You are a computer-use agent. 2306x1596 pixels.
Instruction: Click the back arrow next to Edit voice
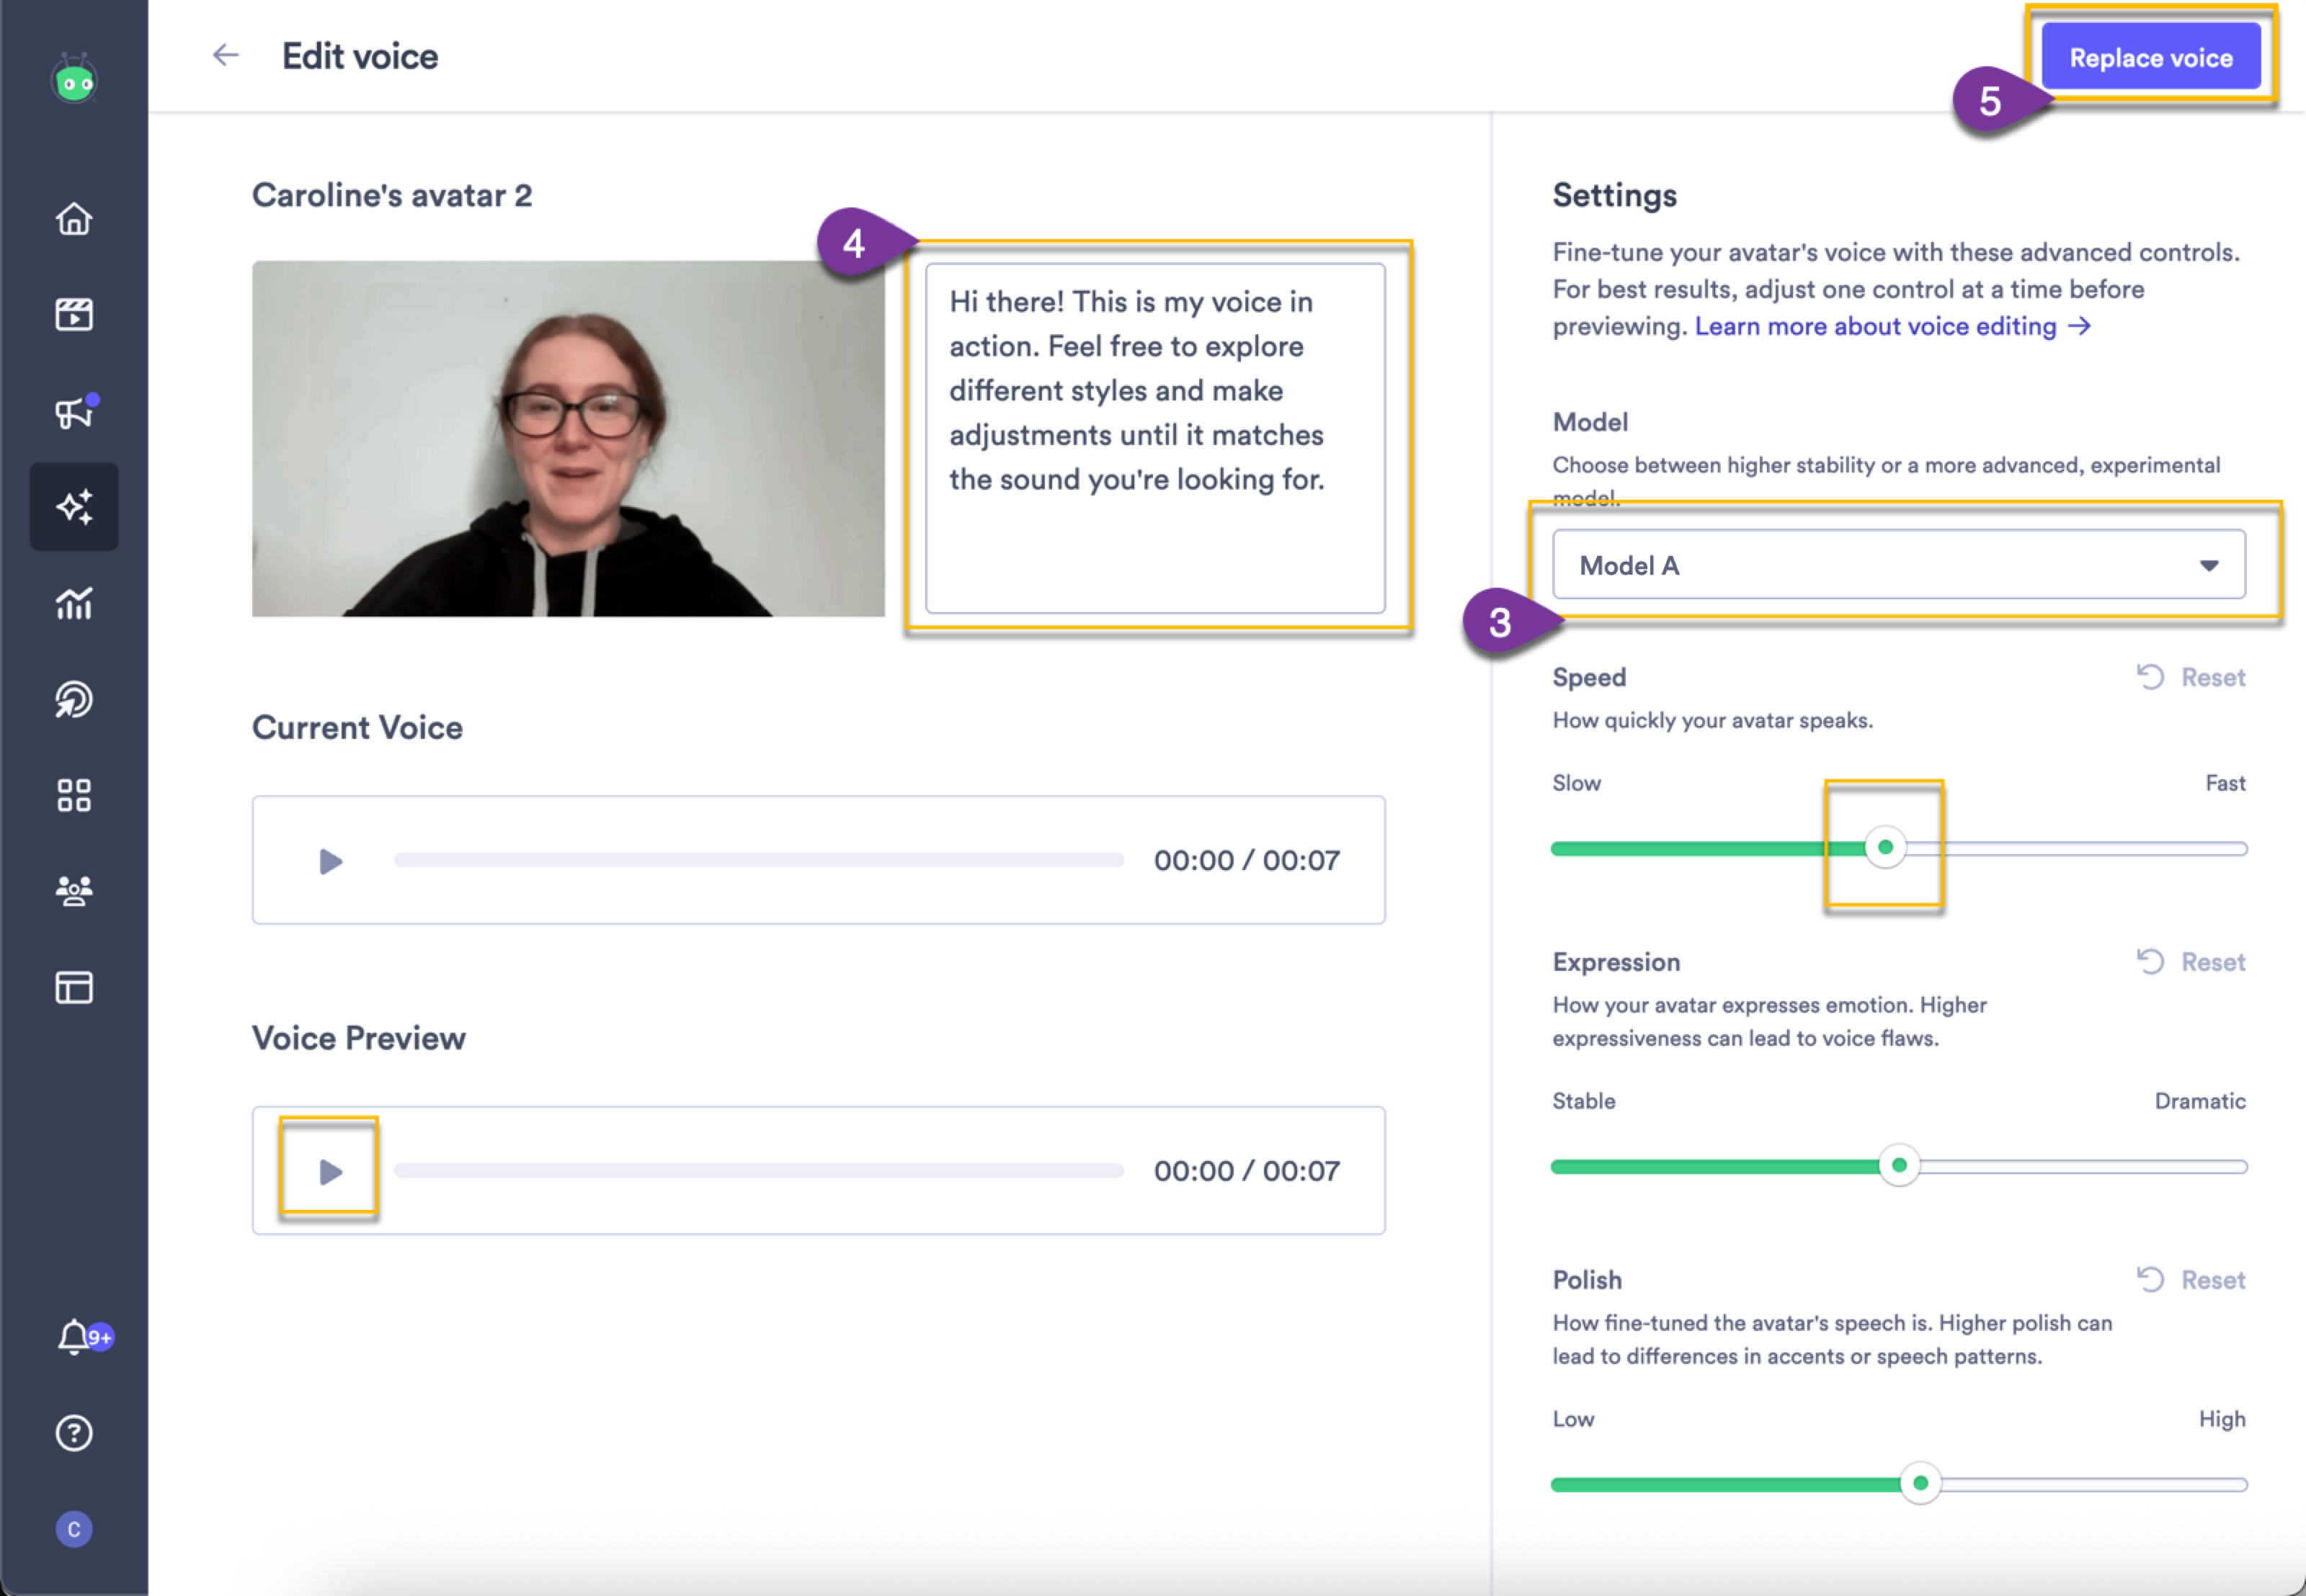[225, 55]
